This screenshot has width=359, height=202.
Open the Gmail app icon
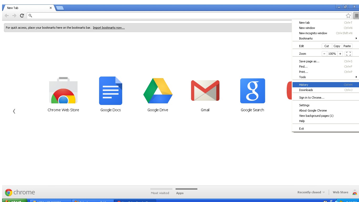pos(205,91)
